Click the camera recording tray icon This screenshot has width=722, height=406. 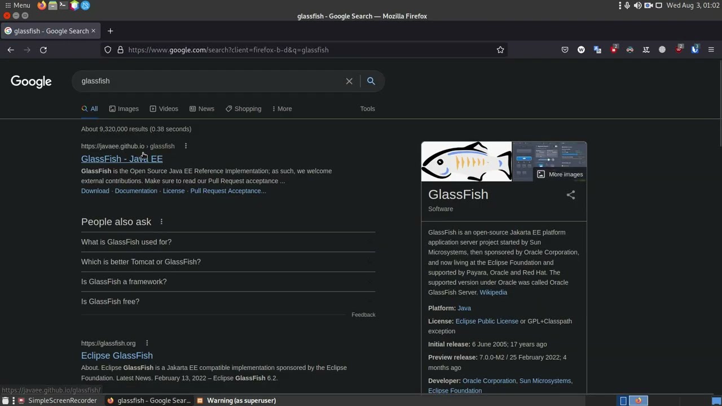coord(648,5)
